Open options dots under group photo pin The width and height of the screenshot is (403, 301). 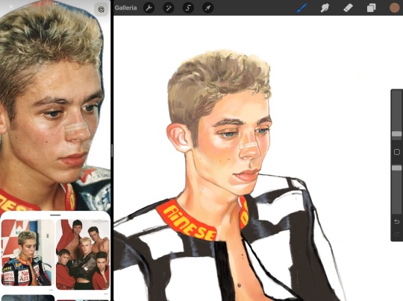pyautogui.click(x=106, y=294)
